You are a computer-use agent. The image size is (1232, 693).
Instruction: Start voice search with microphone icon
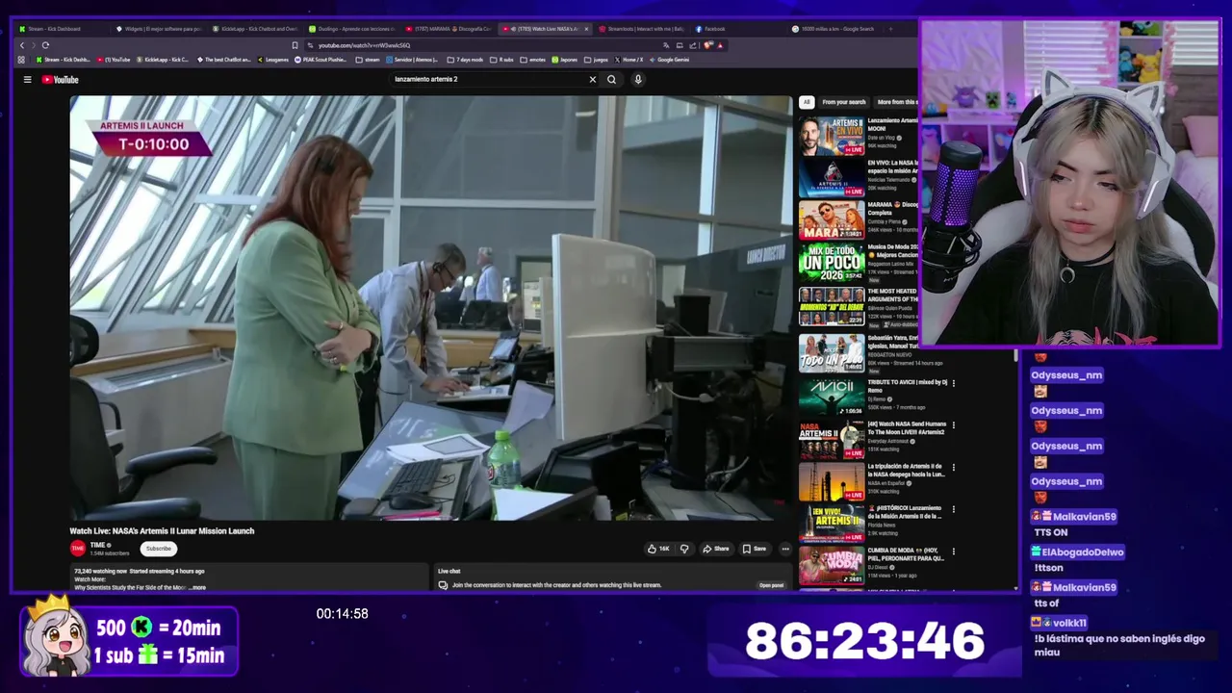(x=637, y=80)
